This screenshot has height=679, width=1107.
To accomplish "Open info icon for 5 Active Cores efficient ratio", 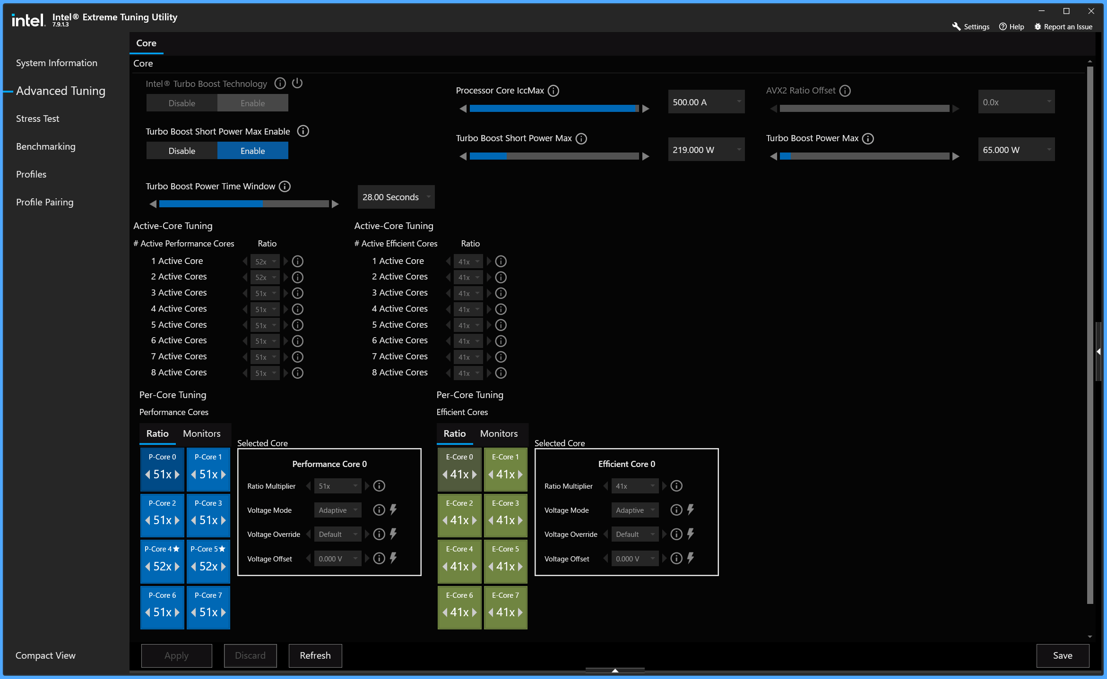I will (x=501, y=325).
